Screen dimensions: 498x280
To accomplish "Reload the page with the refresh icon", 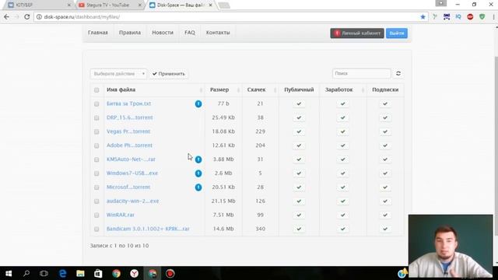I will pos(27,17).
